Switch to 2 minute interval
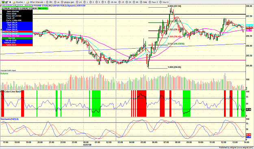254x149 pixels. coord(92,2)
